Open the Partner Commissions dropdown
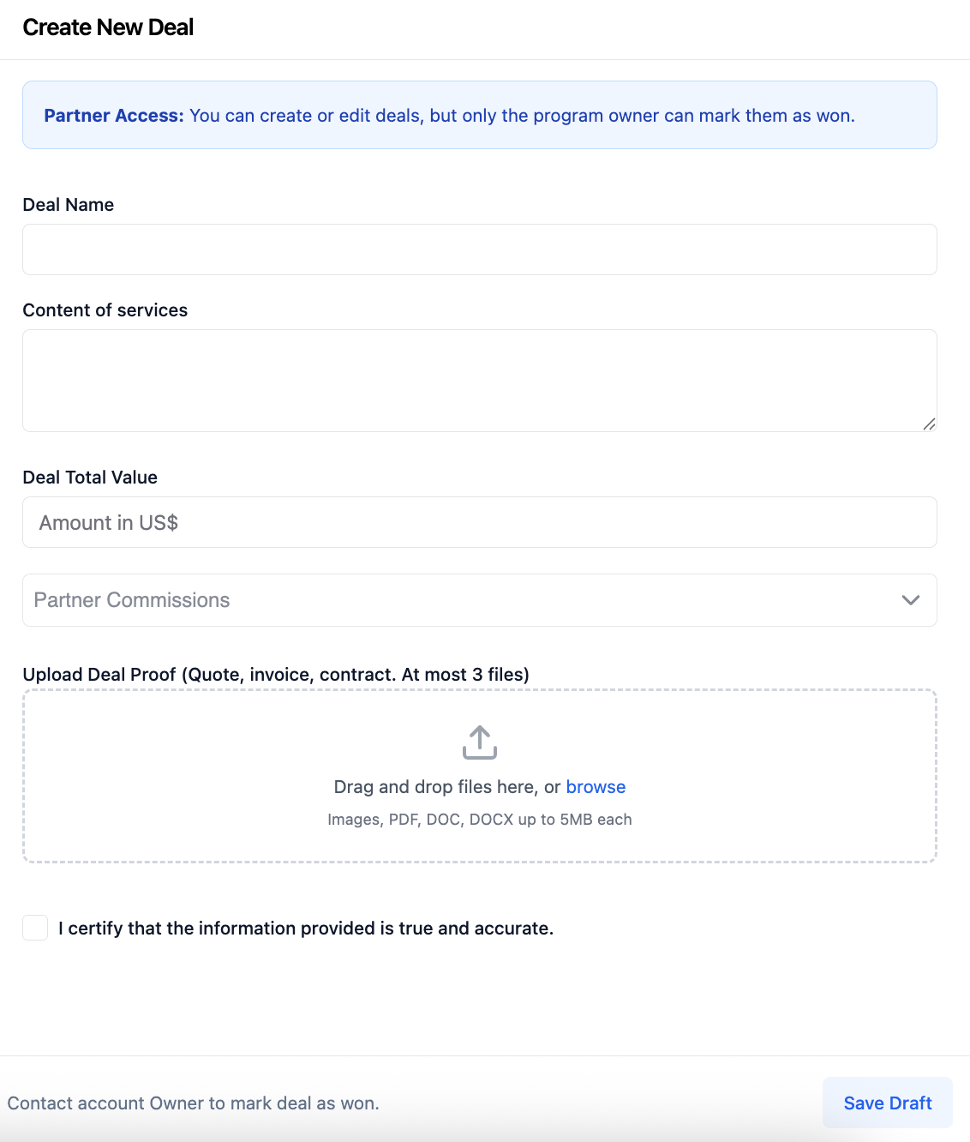The height and width of the screenshot is (1142, 970). 480,600
